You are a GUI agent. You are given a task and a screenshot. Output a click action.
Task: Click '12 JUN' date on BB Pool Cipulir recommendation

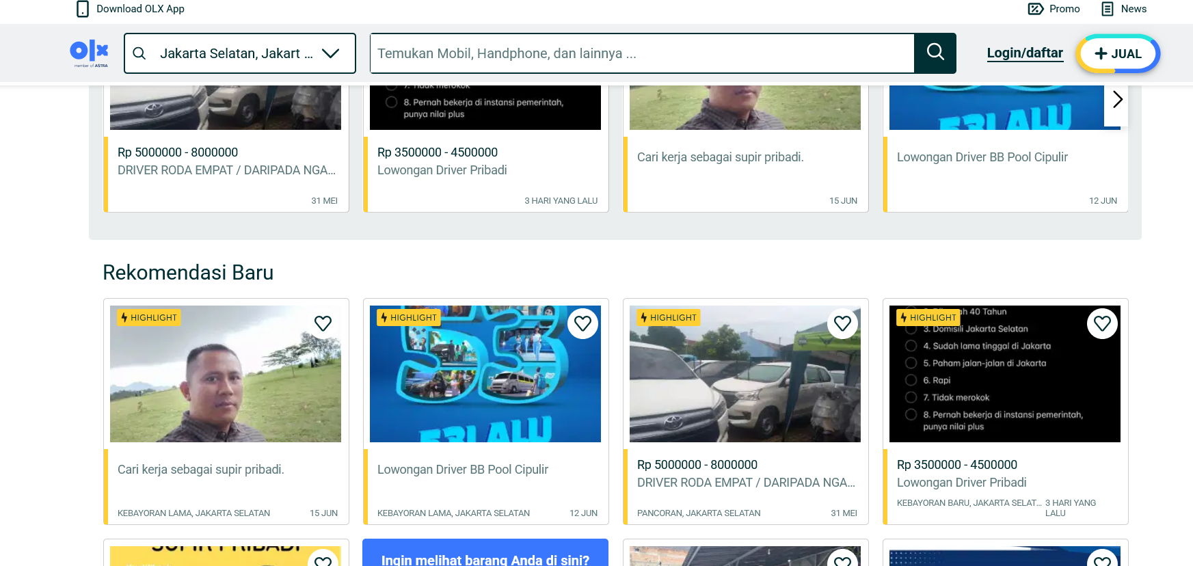(x=583, y=513)
